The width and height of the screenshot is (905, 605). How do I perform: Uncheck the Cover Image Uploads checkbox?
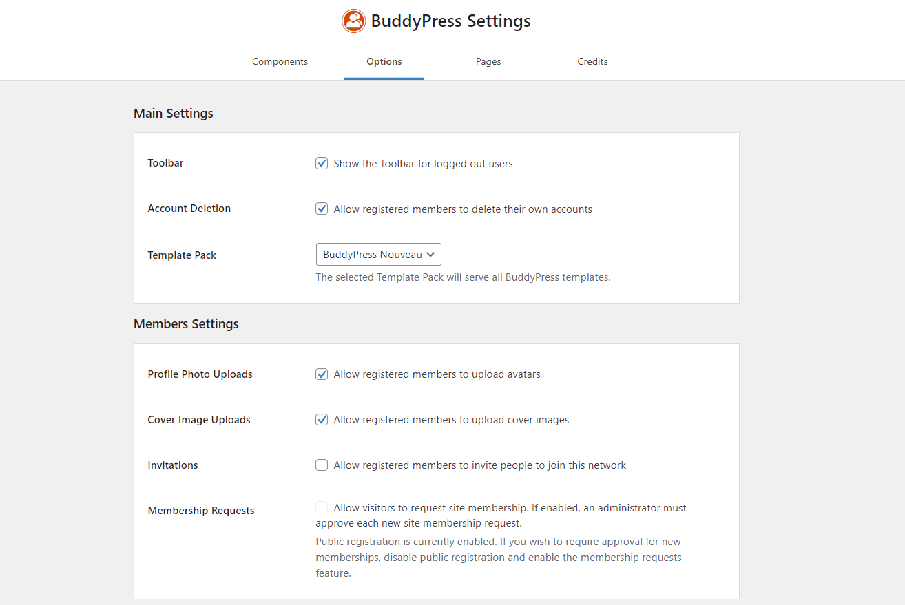pos(322,420)
